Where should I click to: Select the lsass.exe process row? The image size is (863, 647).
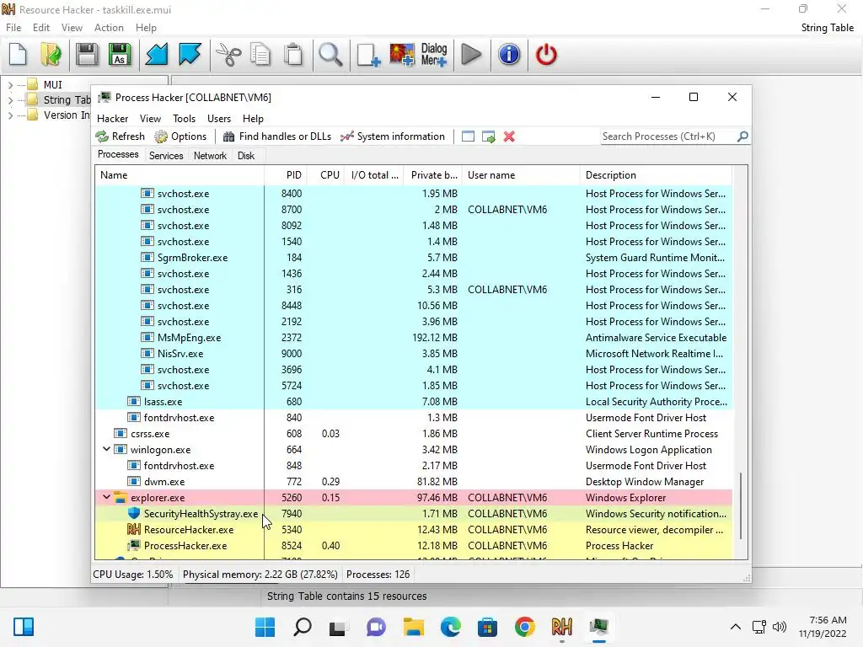(413, 402)
